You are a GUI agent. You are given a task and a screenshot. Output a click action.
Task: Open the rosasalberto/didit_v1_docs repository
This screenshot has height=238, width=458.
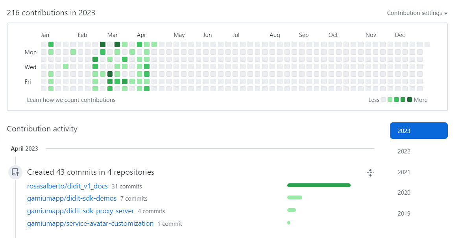pos(67,186)
